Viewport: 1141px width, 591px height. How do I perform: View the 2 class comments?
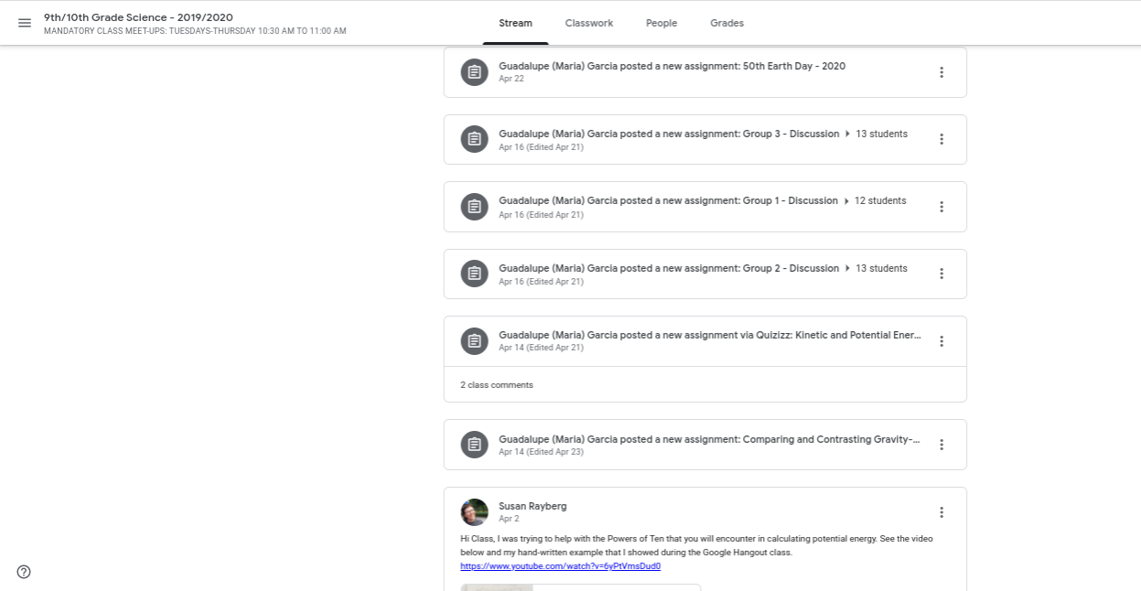pyautogui.click(x=497, y=385)
